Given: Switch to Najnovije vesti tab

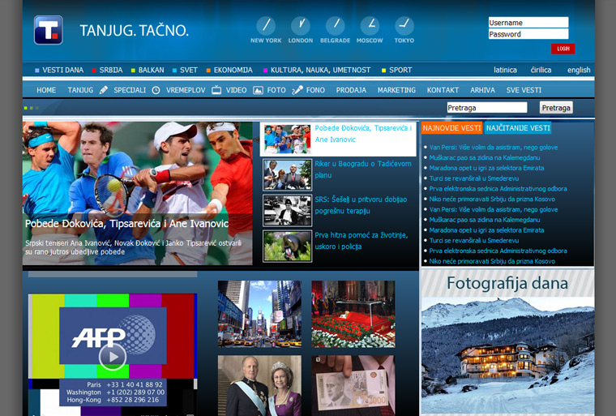Looking at the screenshot, I should point(451,128).
